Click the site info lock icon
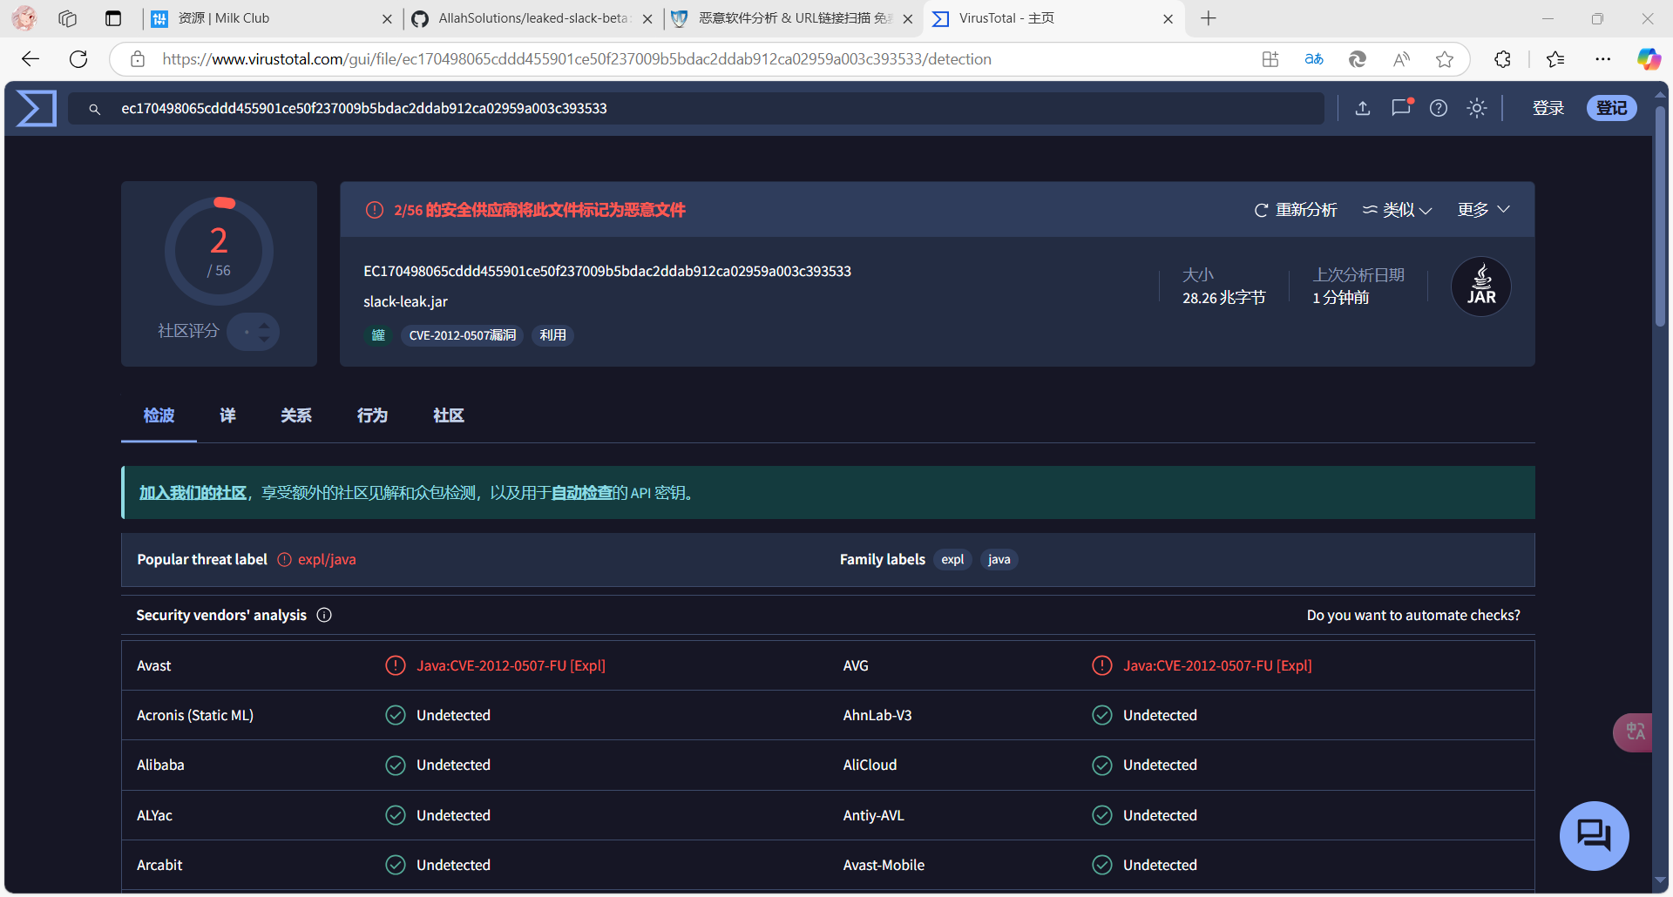This screenshot has width=1673, height=897. coord(137,58)
